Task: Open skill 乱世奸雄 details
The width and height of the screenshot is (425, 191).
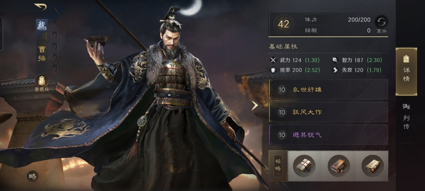Action: pyautogui.click(x=328, y=90)
